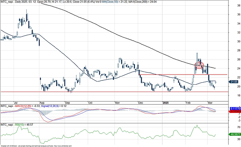
Task: Click the 36 label on price axis
Action: tap(239, 15)
